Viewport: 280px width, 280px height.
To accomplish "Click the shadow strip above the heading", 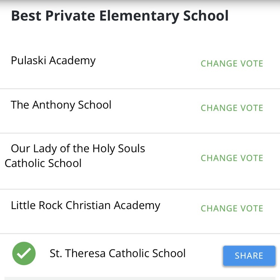I will point(140,2).
